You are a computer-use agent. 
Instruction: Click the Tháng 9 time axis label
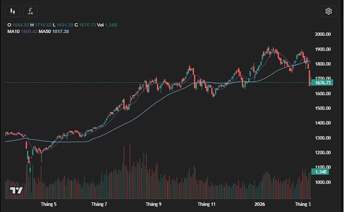(154, 204)
